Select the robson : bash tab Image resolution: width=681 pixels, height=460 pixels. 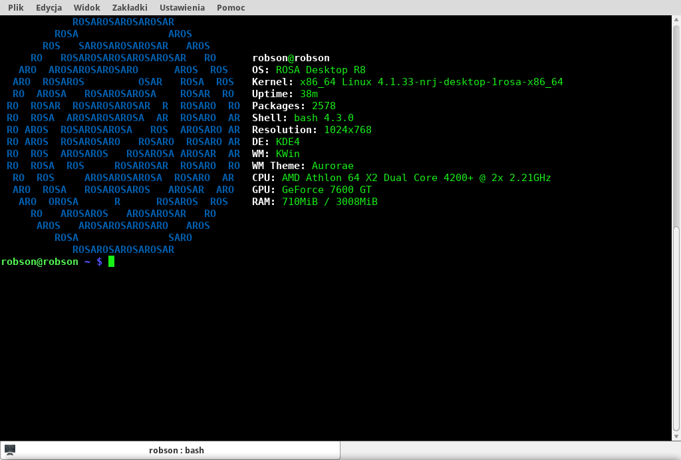pos(170,451)
